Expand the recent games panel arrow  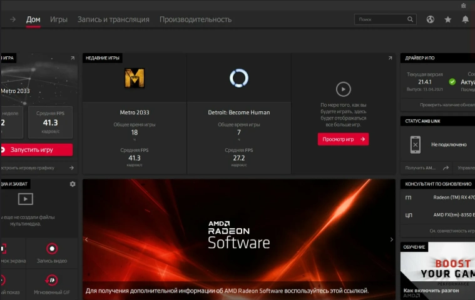tap(390, 57)
